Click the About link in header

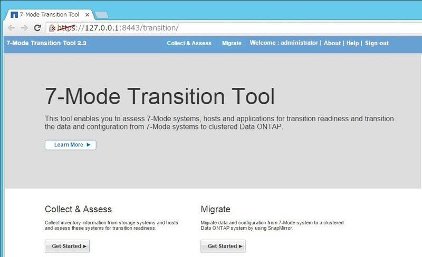pyautogui.click(x=332, y=43)
